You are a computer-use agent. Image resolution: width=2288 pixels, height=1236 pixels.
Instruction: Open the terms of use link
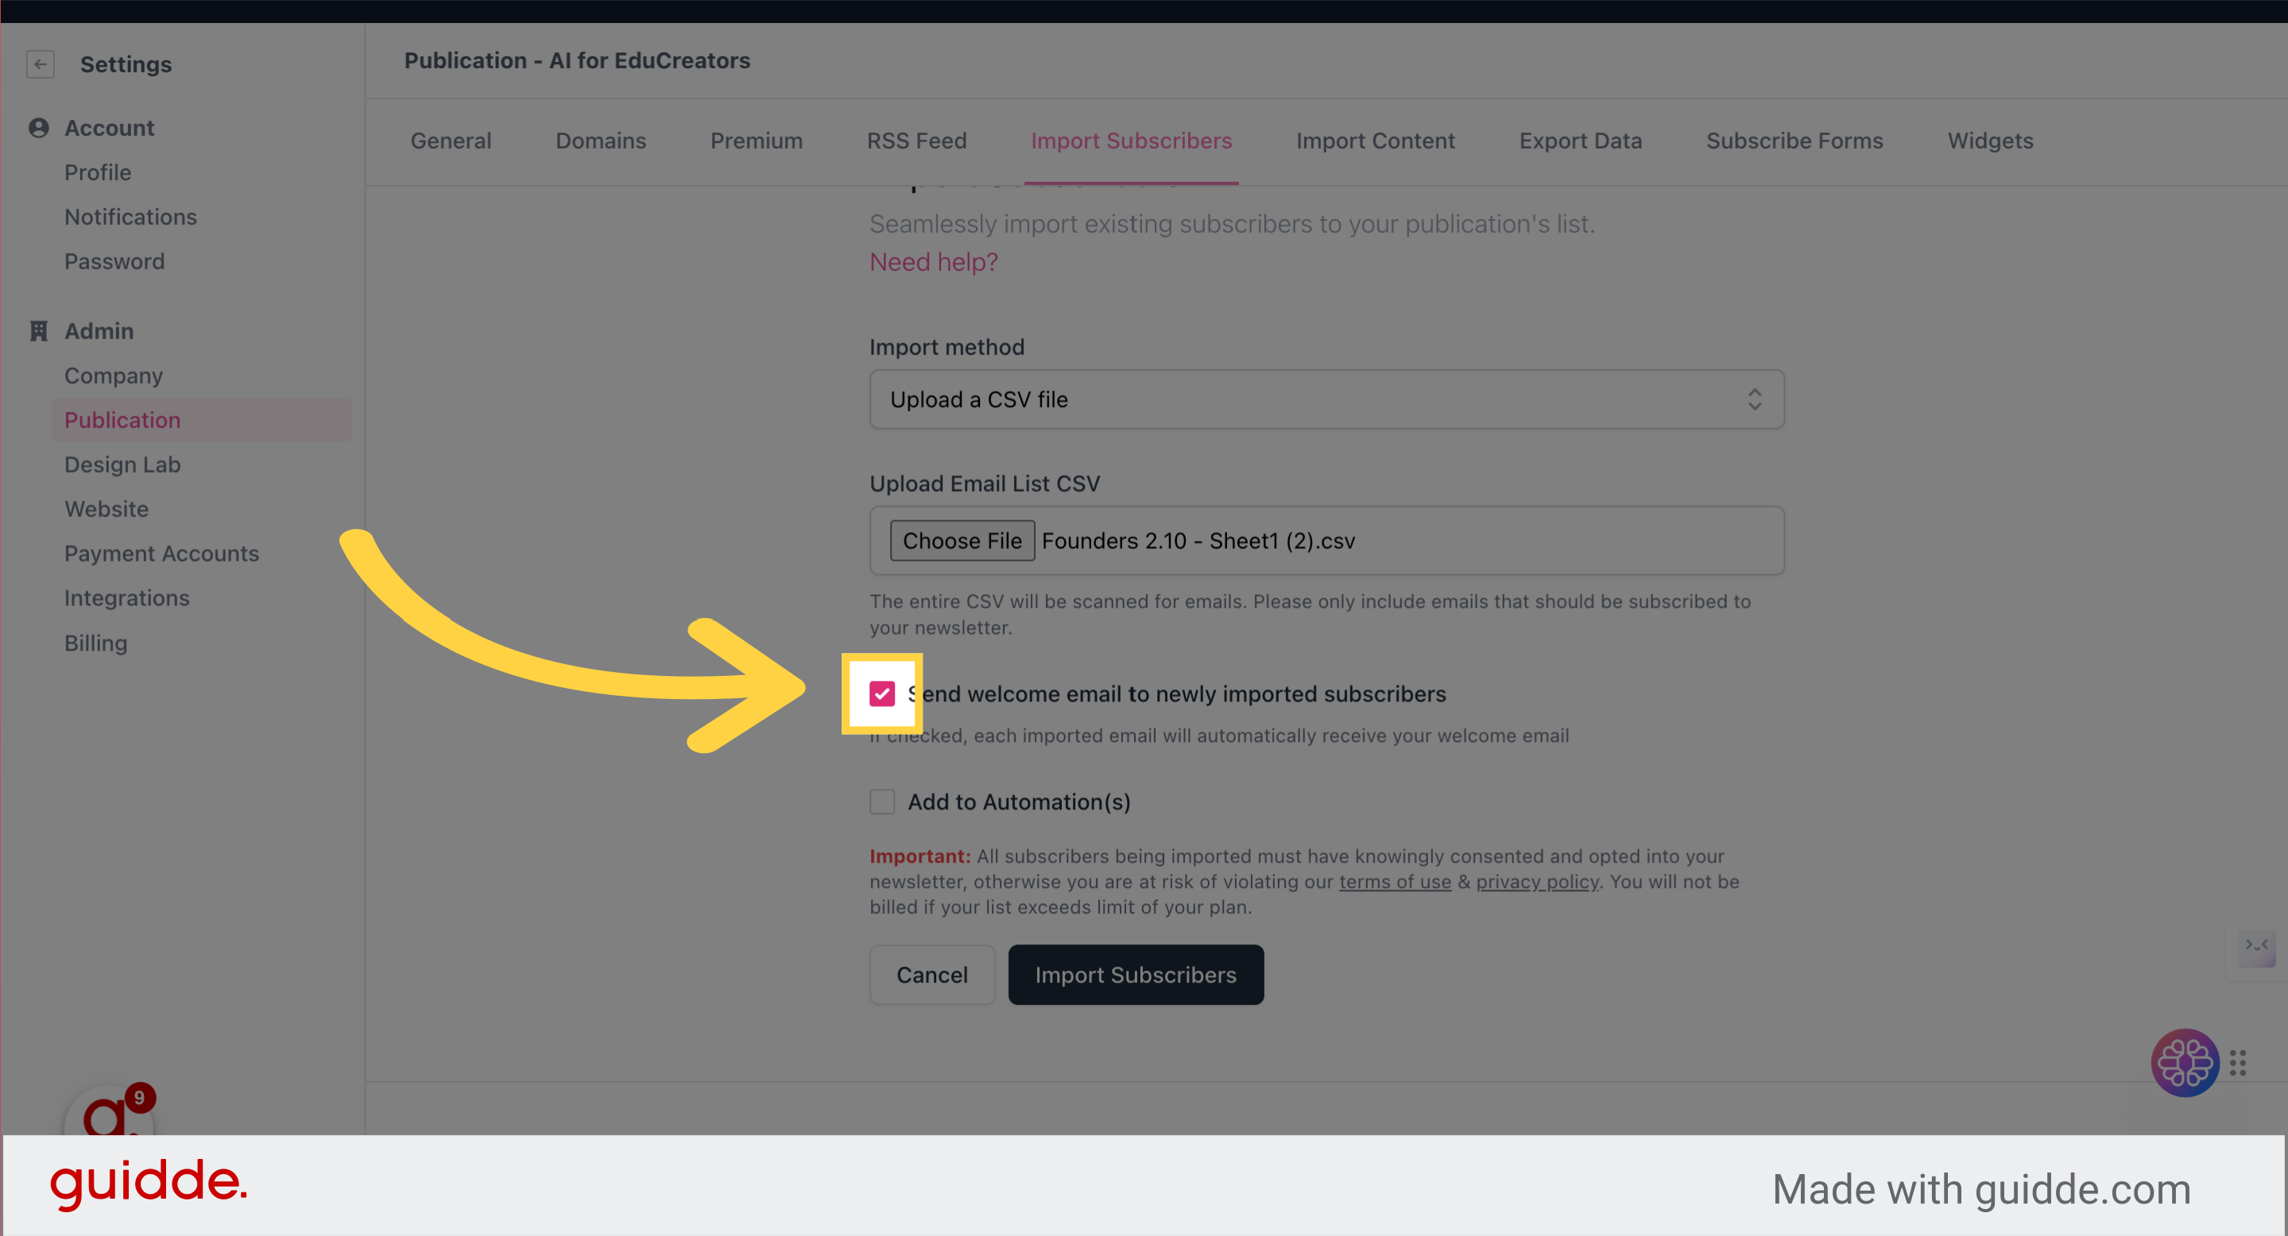tap(1395, 882)
